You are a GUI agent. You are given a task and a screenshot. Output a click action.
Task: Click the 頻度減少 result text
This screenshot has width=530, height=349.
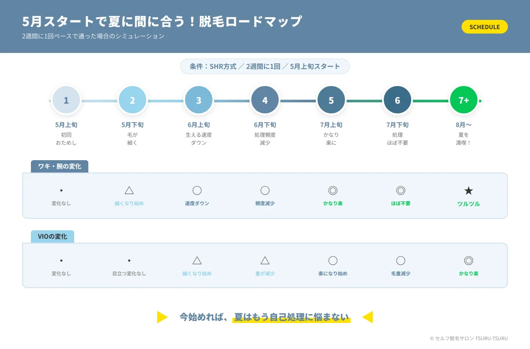tap(265, 203)
